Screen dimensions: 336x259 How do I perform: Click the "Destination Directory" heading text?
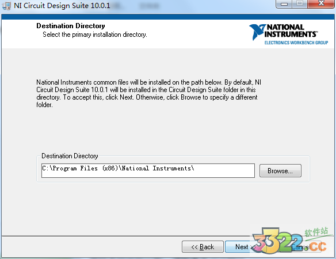coord(71,26)
